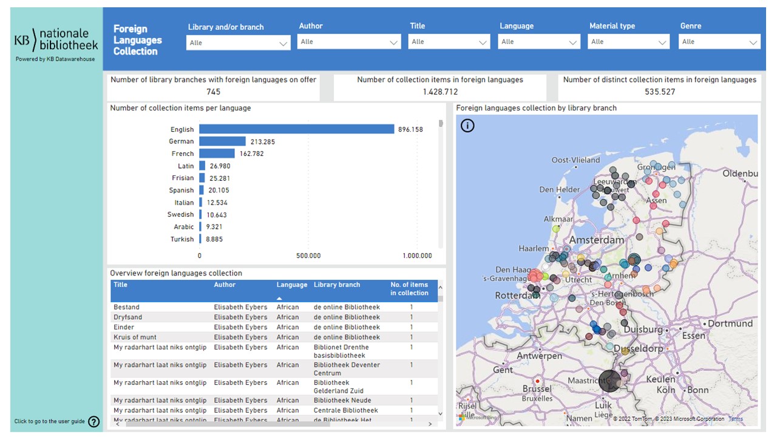Click the bar chart vertical scrollbar
The image size is (777, 437).
(441, 124)
